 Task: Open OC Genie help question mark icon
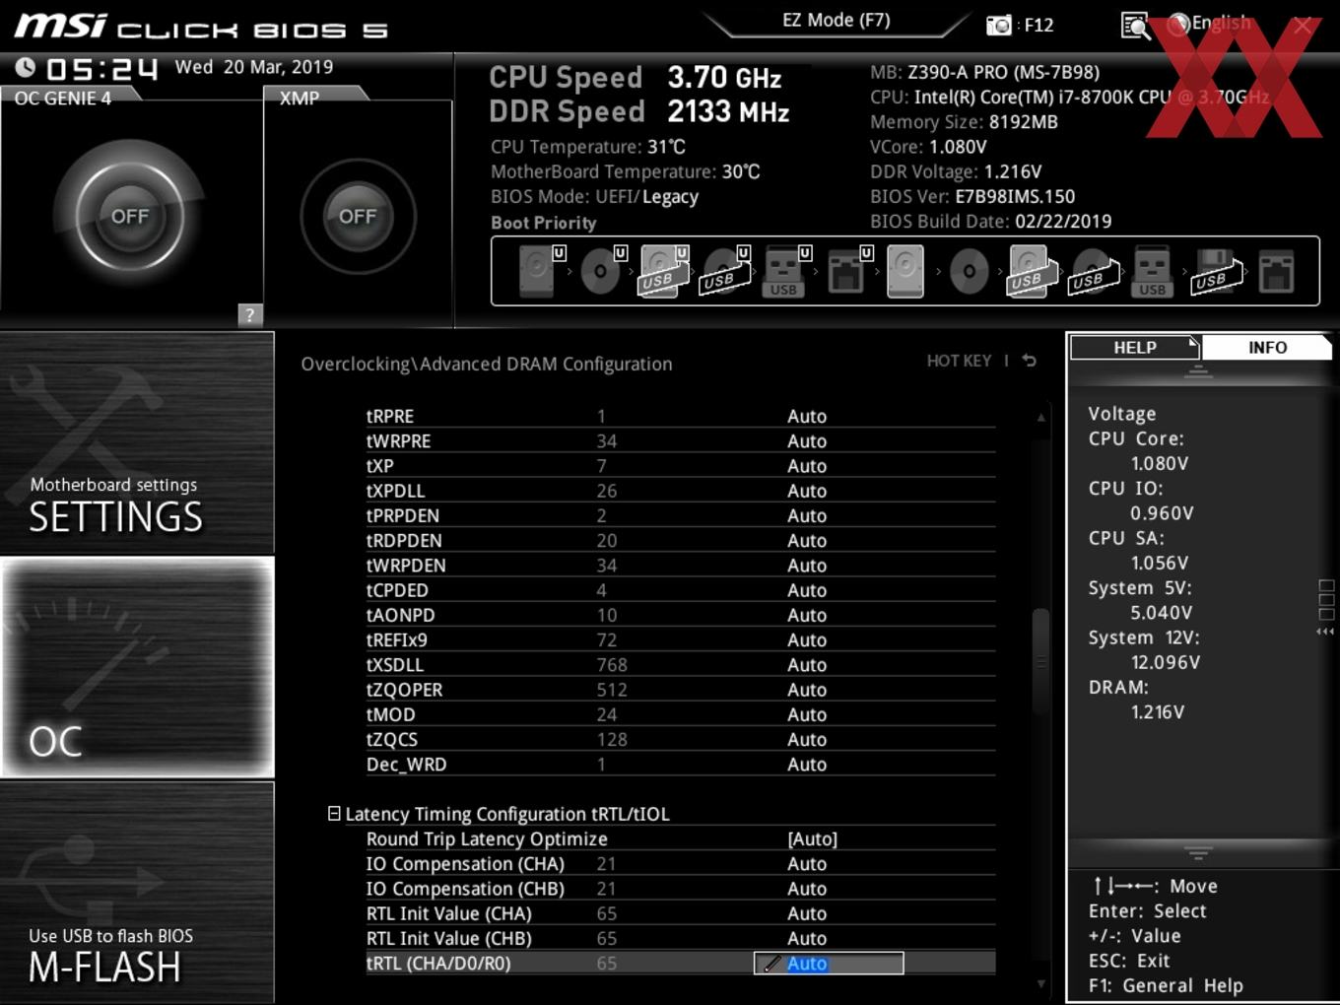pyautogui.click(x=250, y=314)
